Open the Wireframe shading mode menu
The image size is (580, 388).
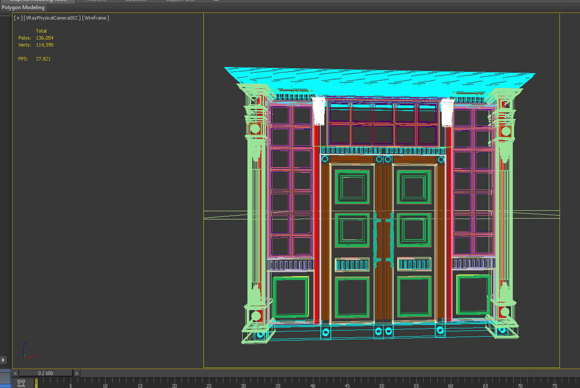pos(96,17)
